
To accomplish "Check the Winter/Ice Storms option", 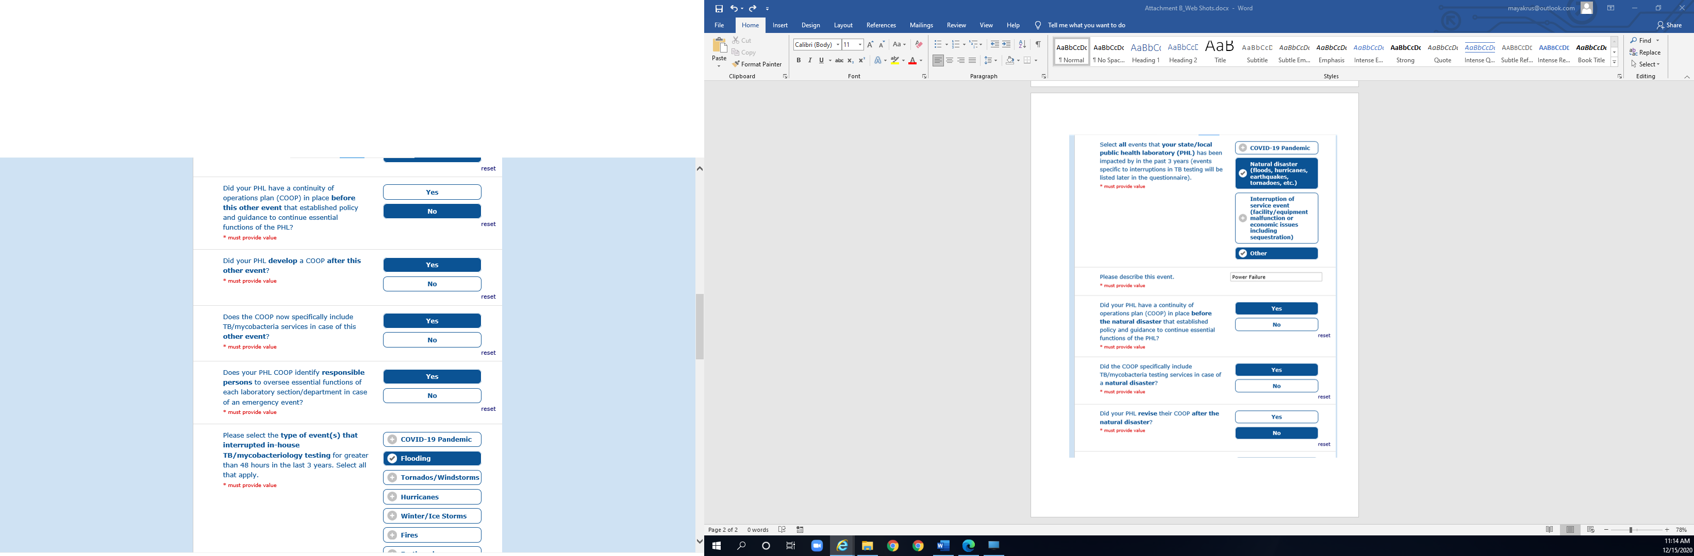I will coord(432,516).
